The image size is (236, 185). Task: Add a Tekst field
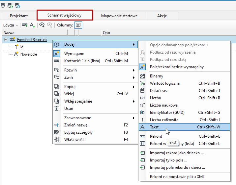pyautogui.click(x=185, y=127)
